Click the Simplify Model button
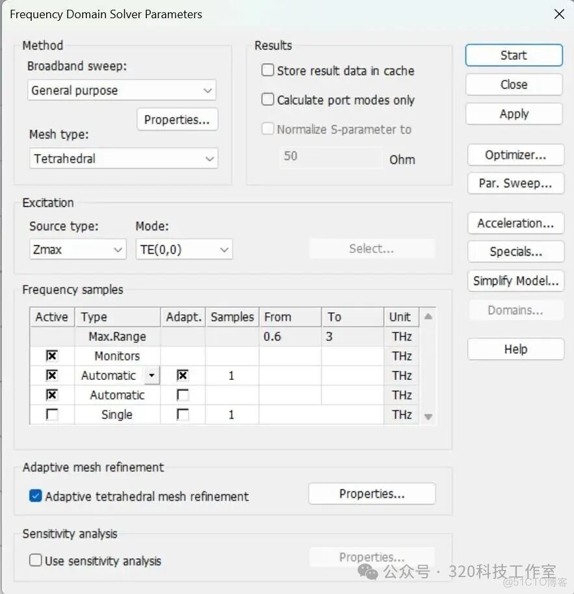The height and width of the screenshot is (594, 574). click(515, 281)
